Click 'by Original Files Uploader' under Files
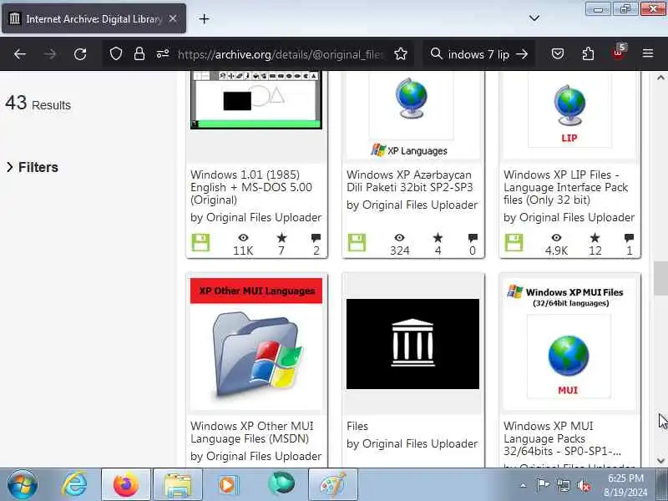The height and width of the screenshot is (501, 668). [x=412, y=443]
